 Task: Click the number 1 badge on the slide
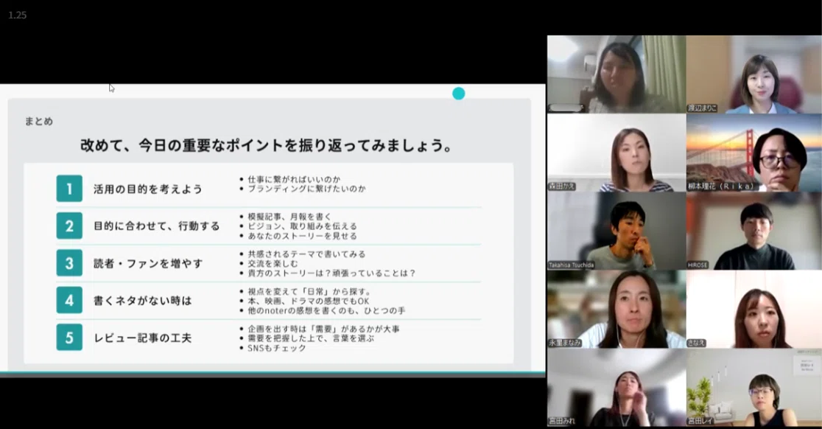69,188
